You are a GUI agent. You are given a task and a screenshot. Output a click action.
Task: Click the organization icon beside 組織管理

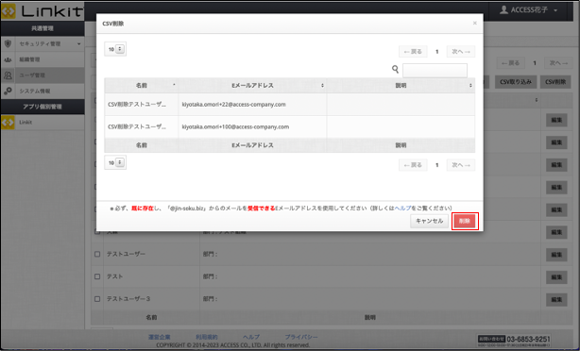click(8, 59)
